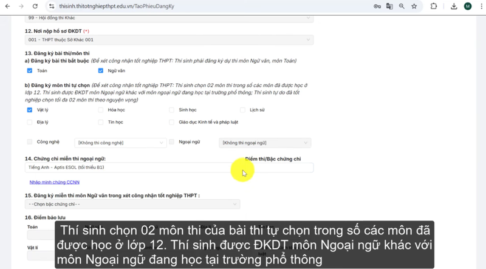
Task: Open the password manager key icon
Action: [377, 6]
